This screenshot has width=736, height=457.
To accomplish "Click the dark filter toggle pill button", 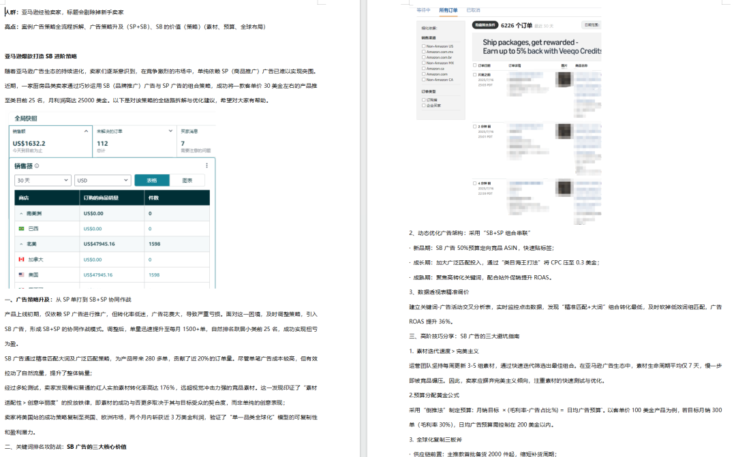I will pyautogui.click(x=485, y=25).
